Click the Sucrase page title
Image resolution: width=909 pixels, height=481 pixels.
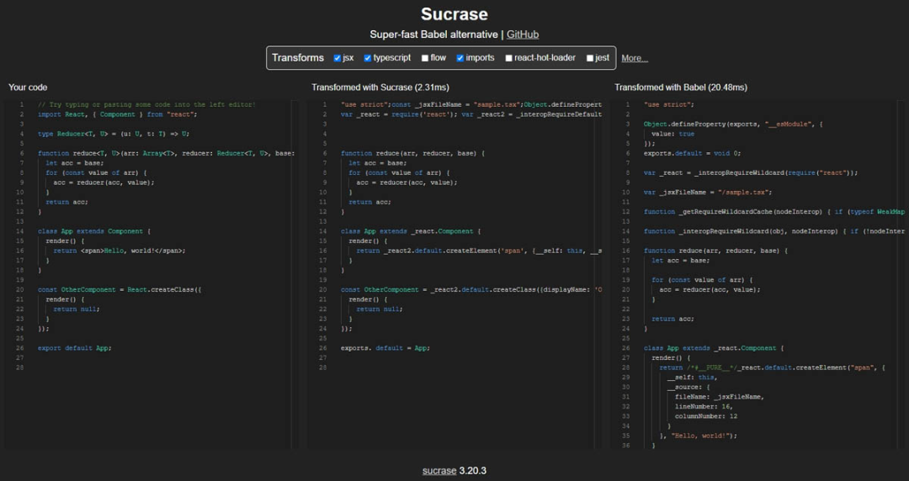[454, 14]
